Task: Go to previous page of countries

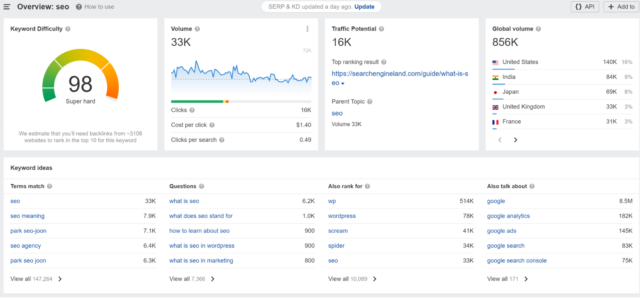Action: (500, 140)
